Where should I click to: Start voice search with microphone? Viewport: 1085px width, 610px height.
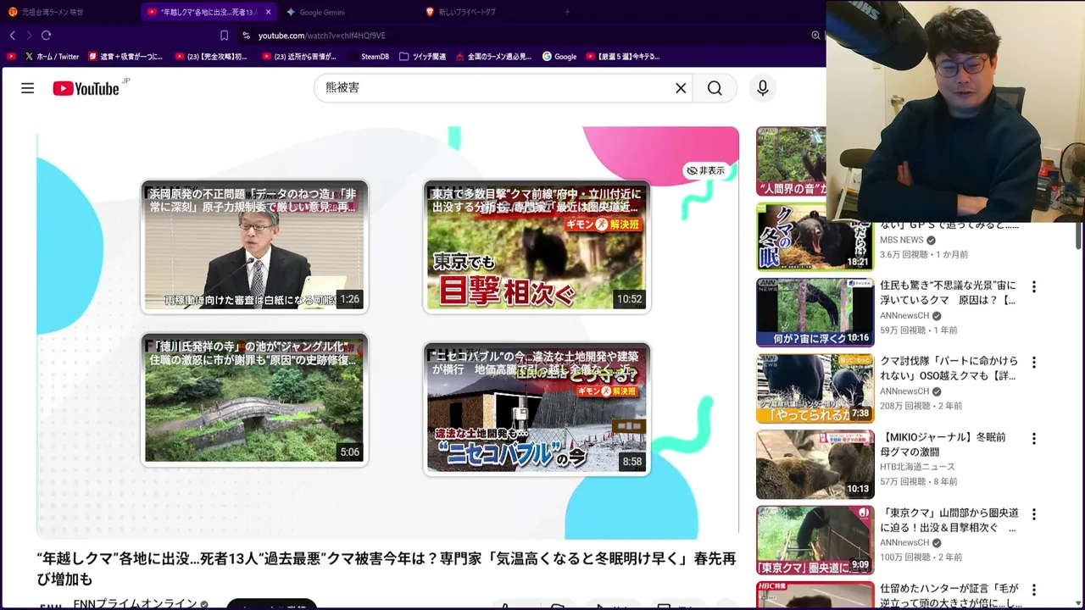point(762,88)
